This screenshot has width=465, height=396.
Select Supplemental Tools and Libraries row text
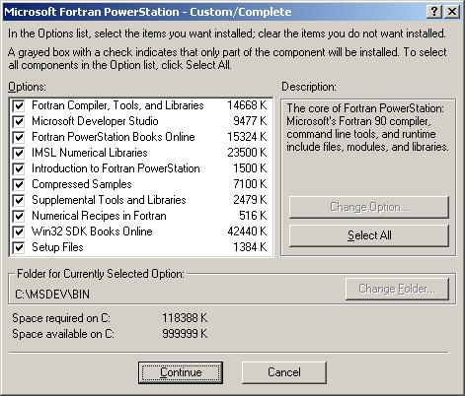click(109, 200)
